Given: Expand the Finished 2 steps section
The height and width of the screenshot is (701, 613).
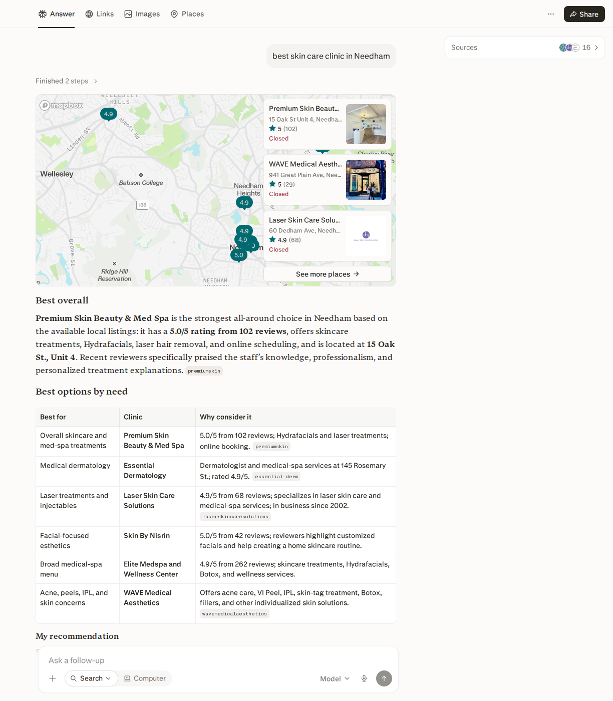Looking at the screenshot, I should (x=67, y=81).
